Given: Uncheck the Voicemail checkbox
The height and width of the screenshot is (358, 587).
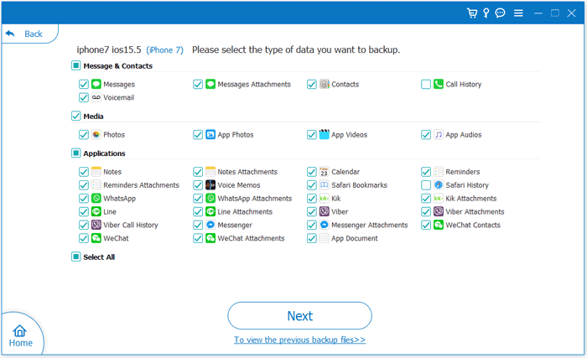Looking at the screenshot, I should 84,98.
